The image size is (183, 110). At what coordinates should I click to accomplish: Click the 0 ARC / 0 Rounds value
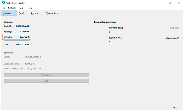33,69
